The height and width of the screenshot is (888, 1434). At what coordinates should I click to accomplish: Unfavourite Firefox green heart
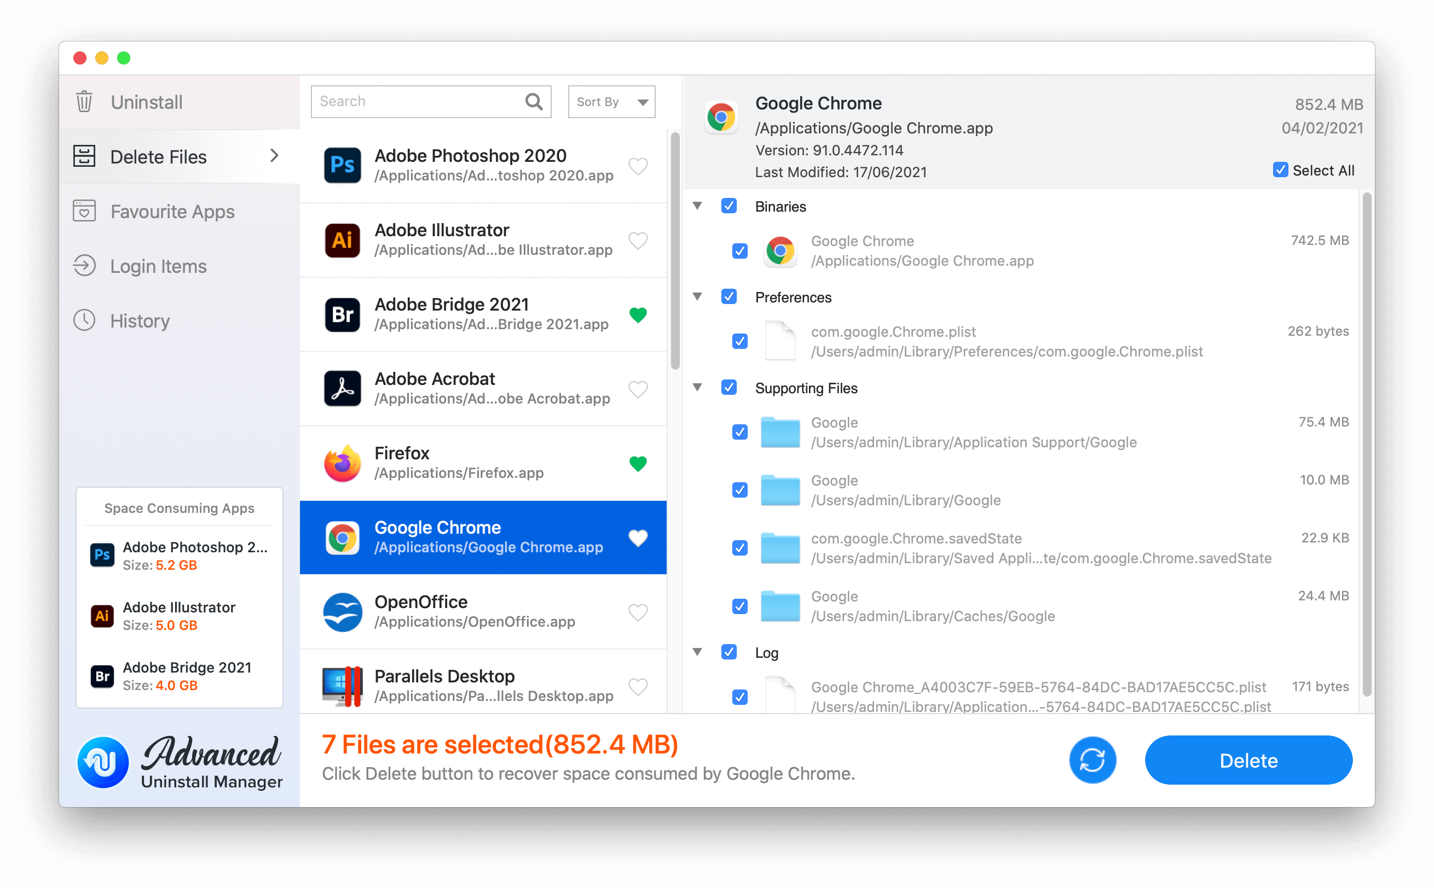coord(638,463)
